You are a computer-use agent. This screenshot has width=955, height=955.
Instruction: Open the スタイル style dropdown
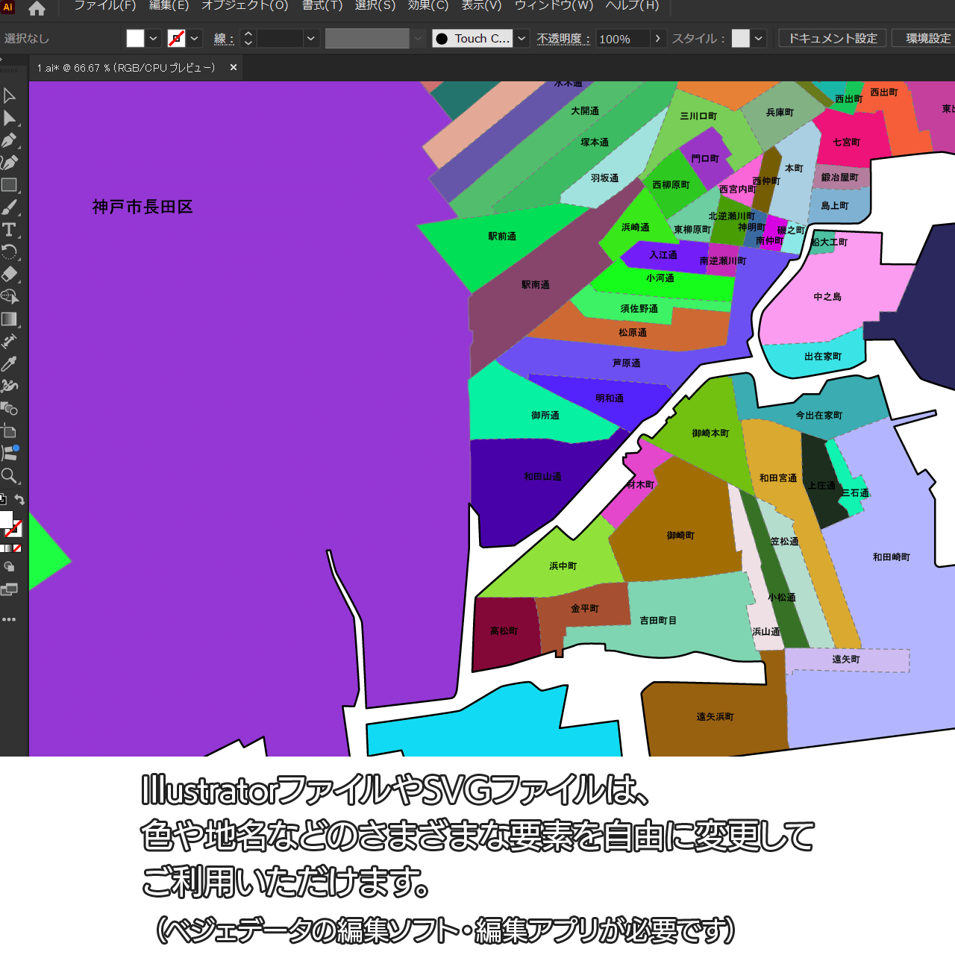[760, 39]
